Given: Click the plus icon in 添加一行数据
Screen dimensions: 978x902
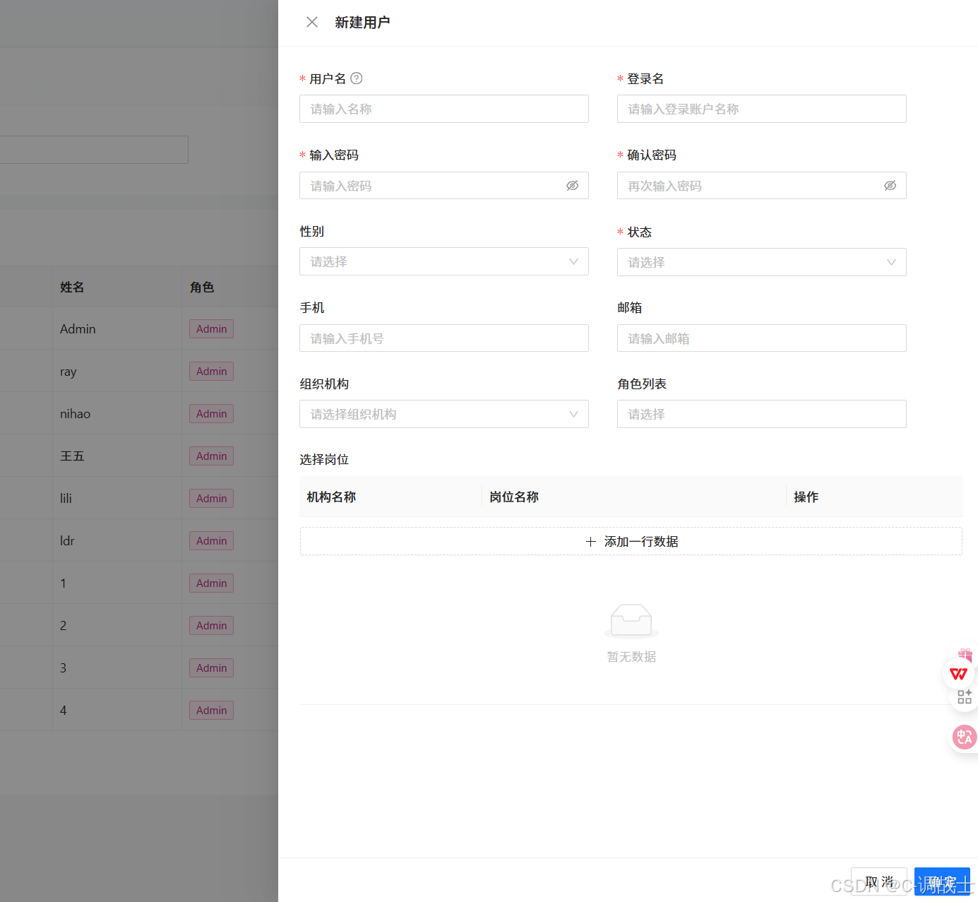Looking at the screenshot, I should point(591,542).
